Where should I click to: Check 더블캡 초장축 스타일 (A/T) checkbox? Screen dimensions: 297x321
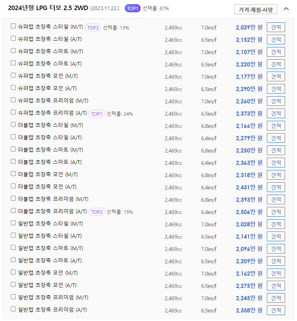point(13,137)
